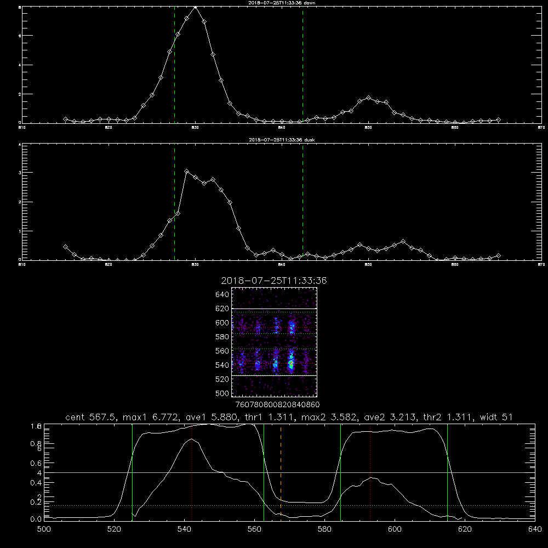Image resolution: width=548 pixels, height=548 pixels.
Task: Click the 560 y-axis label of the image
Action: 222,351
